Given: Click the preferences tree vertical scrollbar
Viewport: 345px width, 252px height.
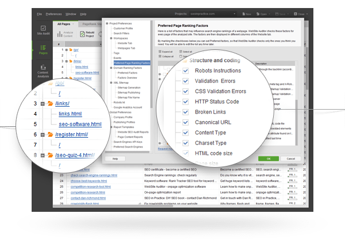Looking at the screenshot, I should (151, 64).
